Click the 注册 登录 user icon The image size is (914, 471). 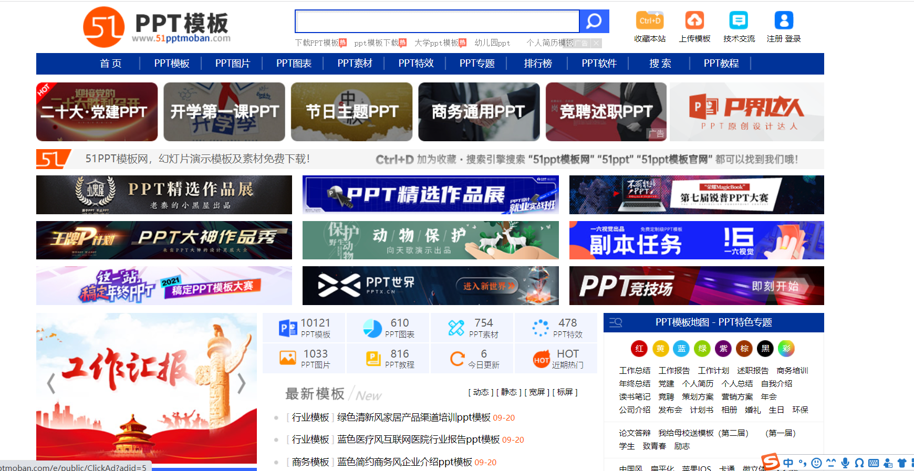[784, 20]
